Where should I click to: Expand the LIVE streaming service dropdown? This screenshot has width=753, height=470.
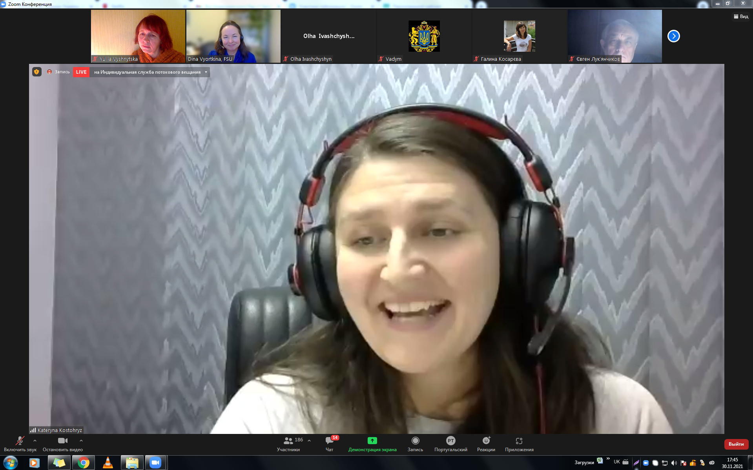point(206,72)
